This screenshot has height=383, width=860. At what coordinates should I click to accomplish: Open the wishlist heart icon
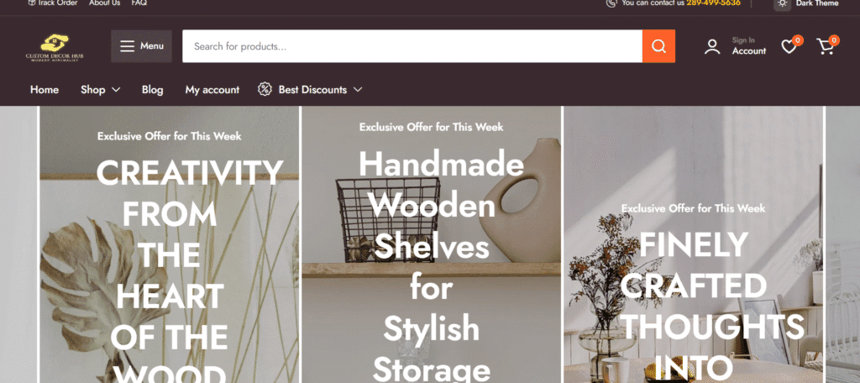tap(789, 47)
